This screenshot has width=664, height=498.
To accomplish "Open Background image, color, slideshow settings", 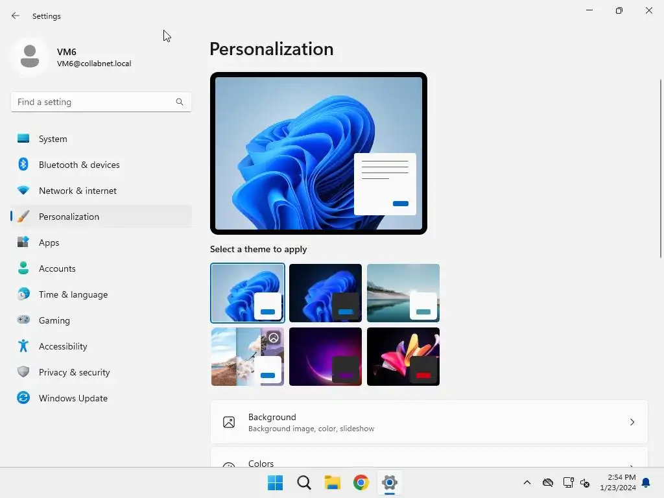I will [429, 422].
